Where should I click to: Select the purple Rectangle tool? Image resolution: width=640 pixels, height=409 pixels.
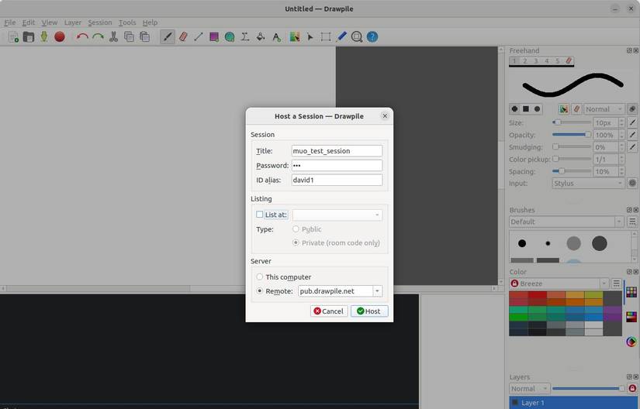214,36
